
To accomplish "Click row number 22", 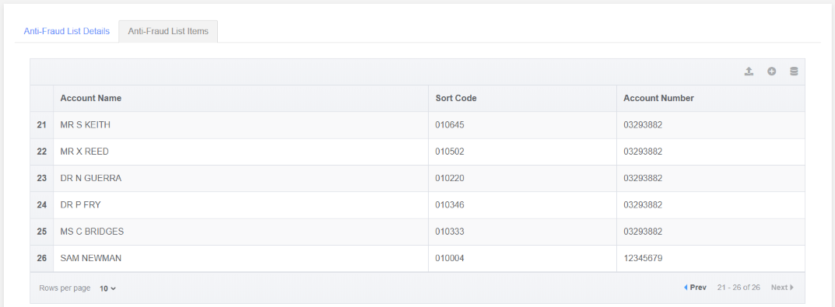I will (41, 152).
